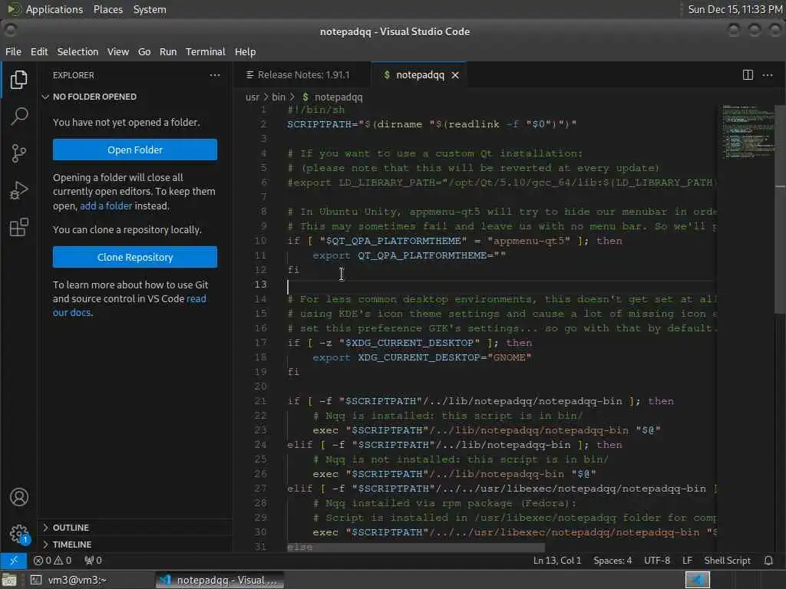Open the System menu in top panel
Image resolution: width=786 pixels, height=589 pixels.
click(150, 9)
